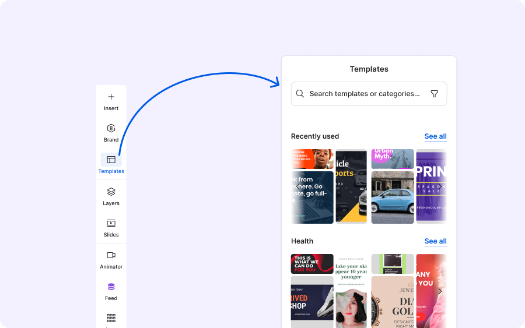Click the search templates or categories field

369,94
